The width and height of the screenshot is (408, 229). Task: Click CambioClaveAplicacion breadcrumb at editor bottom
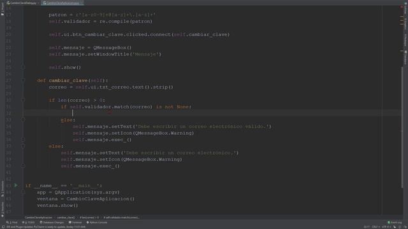click(38, 218)
